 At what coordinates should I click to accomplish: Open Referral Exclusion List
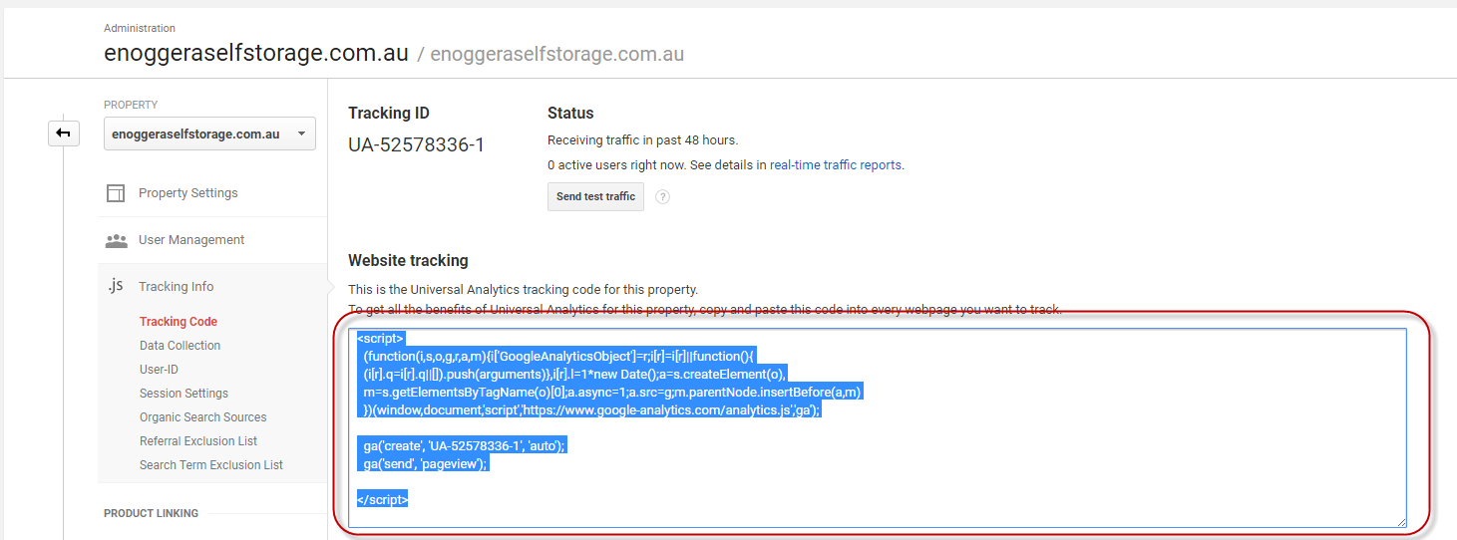pos(198,441)
